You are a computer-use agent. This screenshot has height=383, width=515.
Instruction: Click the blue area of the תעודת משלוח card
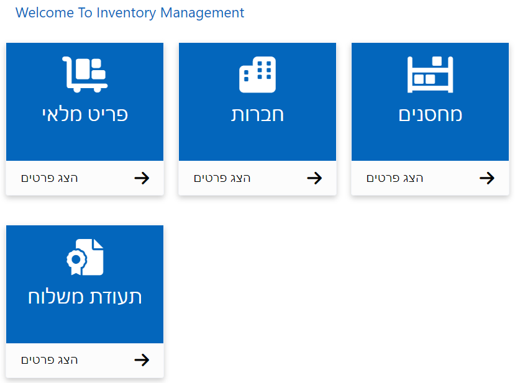click(84, 326)
